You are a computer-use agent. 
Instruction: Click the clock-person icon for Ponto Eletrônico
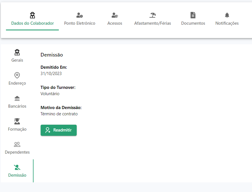click(x=80, y=15)
